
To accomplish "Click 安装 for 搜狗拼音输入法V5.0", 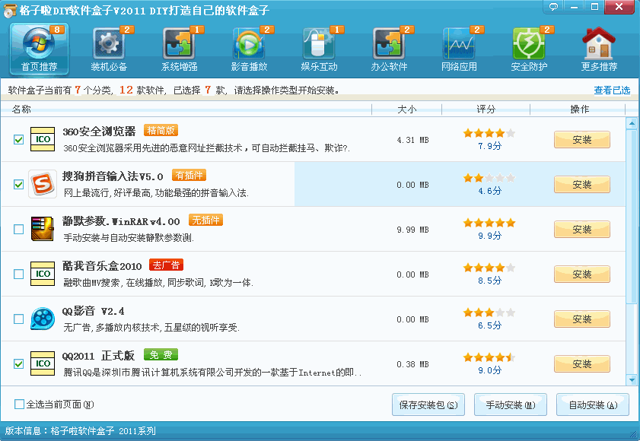I will 581,185.
